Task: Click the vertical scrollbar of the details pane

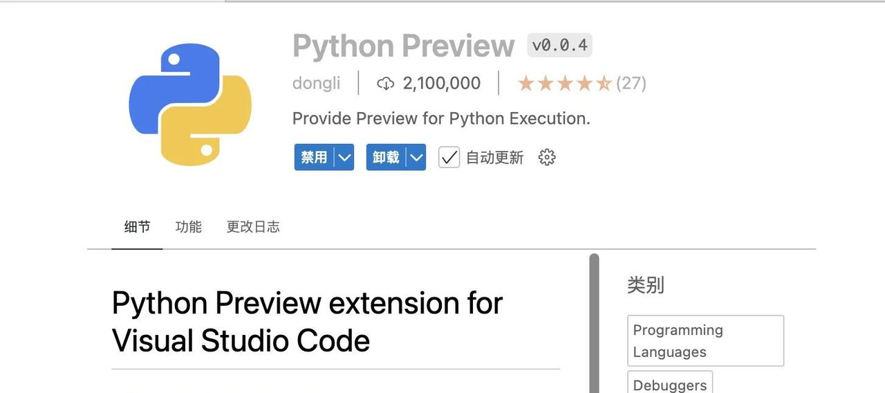Action: pos(594,323)
